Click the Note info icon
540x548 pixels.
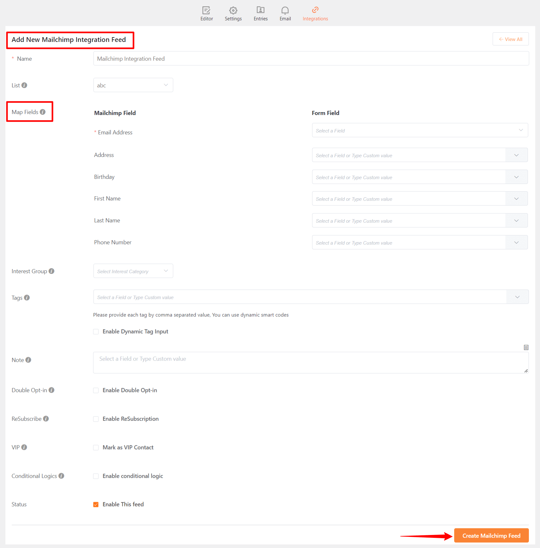pyautogui.click(x=28, y=360)
